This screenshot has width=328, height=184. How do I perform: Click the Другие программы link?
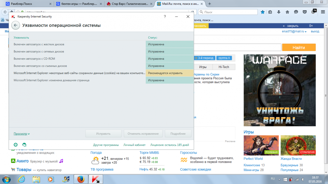pyautogui.click(x=106, y=145)
